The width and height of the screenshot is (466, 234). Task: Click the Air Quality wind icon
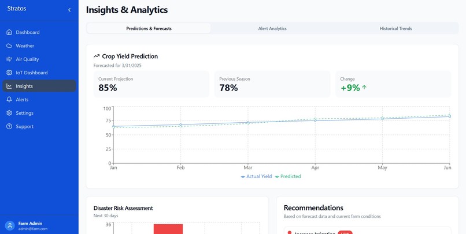point(9,59)
